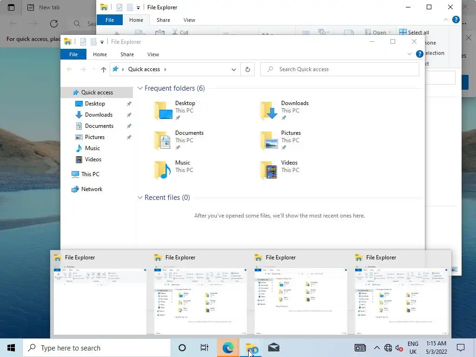Switch to the second File Explorer preview thumbnail

pyautogui.click(x=200, y=294)
